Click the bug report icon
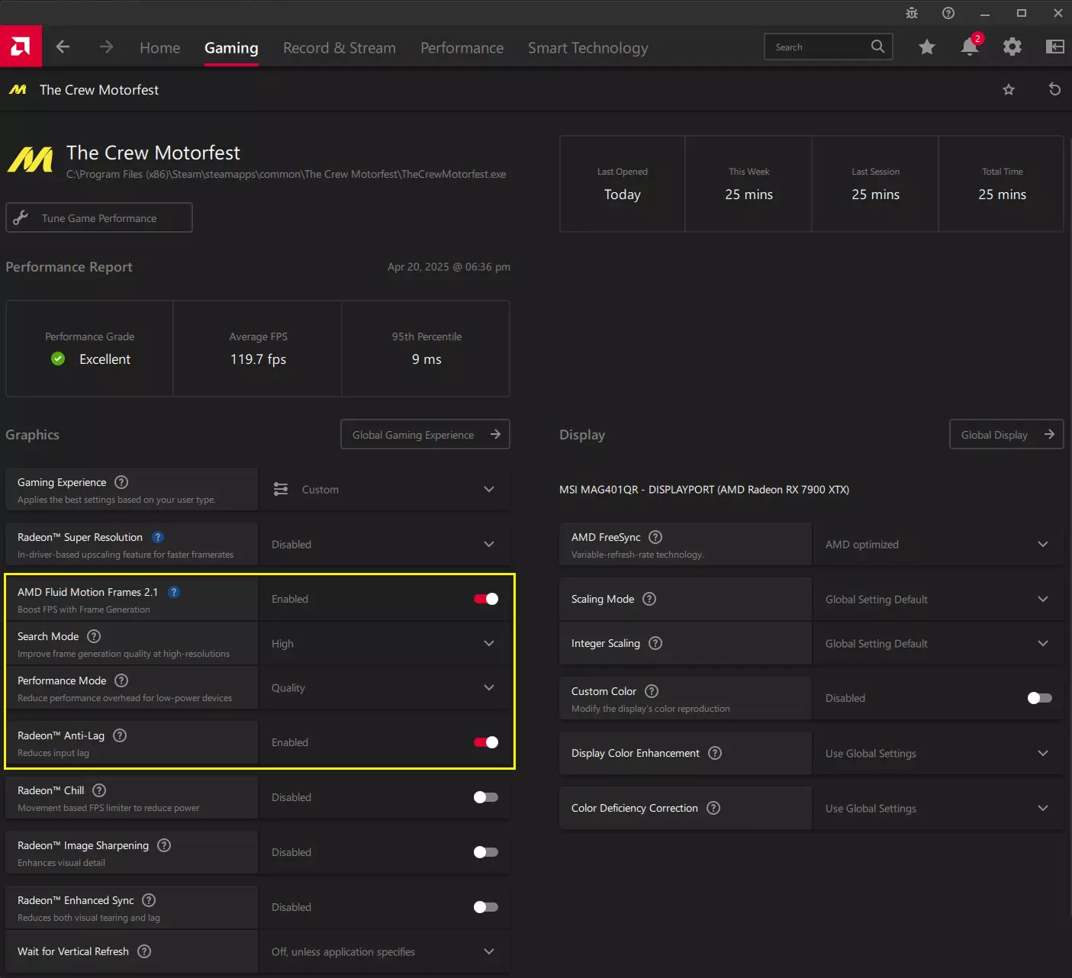This screenshot has height=978, width=1072. 911,13
